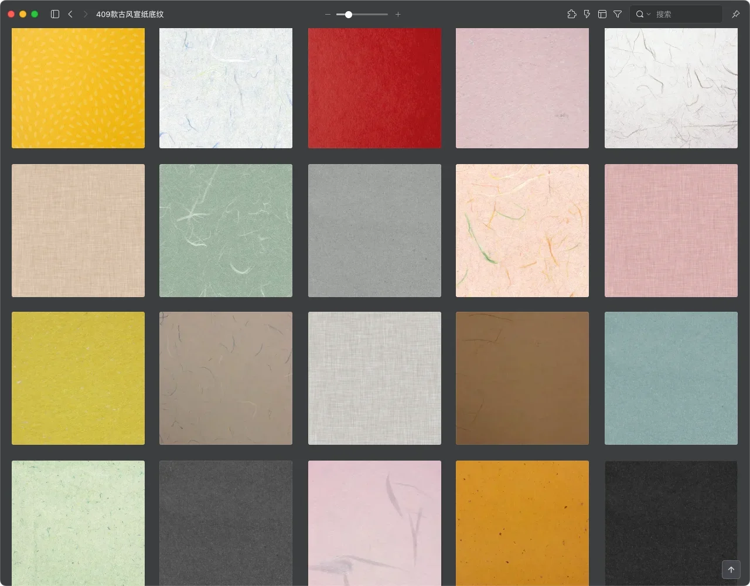Expand the search options magnifier dropdown

[643, 14]
